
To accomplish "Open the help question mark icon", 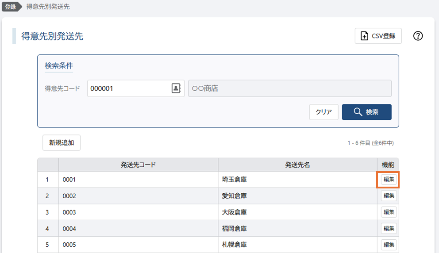I will (x=418, y=36).
